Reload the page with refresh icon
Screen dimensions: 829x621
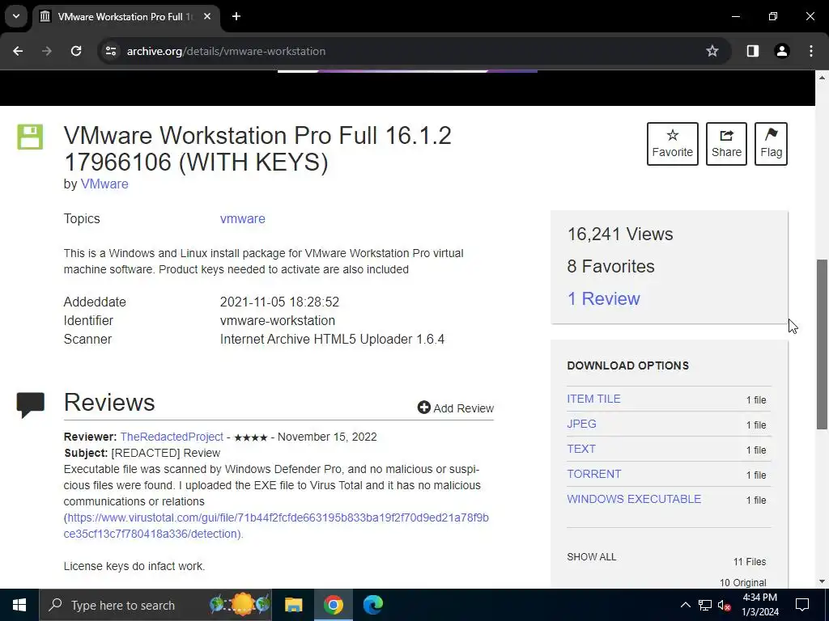[x=76, y=51]
